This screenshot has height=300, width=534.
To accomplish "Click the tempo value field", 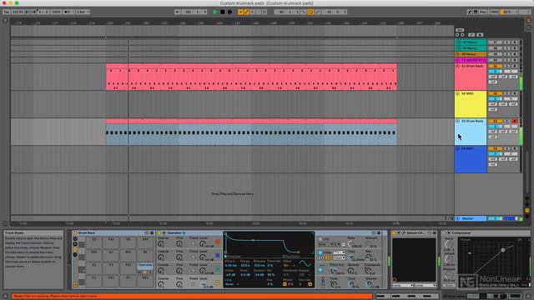I will 18,12.
